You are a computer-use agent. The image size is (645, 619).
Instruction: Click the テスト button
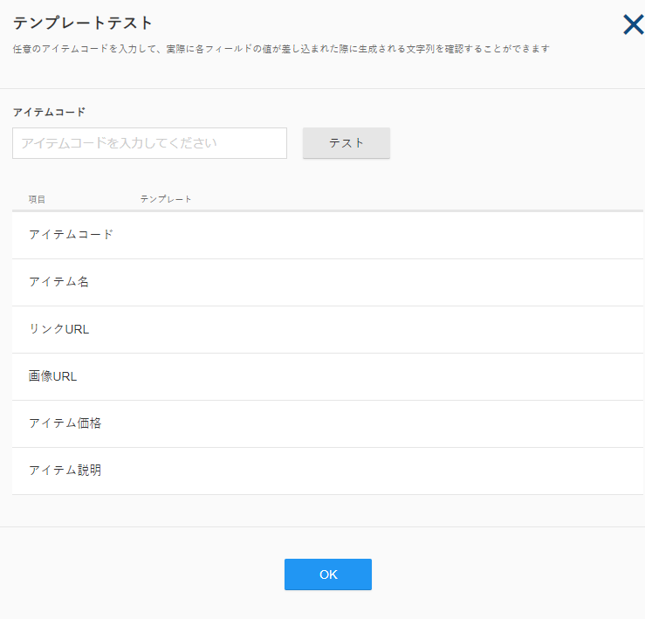347,143
